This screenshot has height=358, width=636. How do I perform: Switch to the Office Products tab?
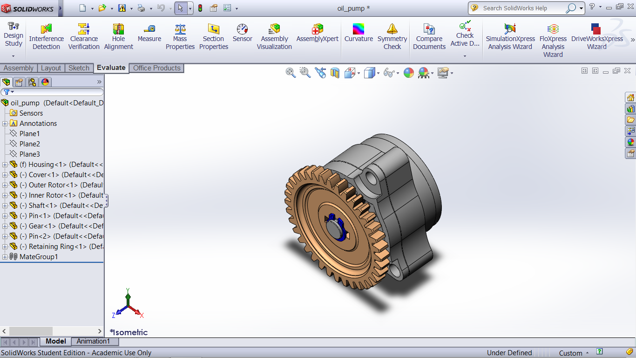[x=156, y=68]
